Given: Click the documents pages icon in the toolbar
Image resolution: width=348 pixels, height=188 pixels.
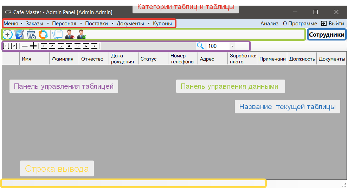Looking at the screenshot, I should [x=58, y=35].
